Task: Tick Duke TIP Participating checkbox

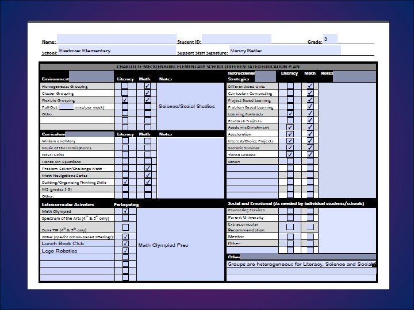Action: [126, 227]
